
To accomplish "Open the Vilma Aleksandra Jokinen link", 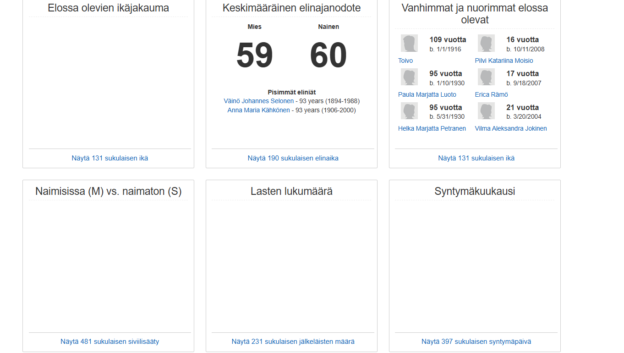I will coord(511,128).
